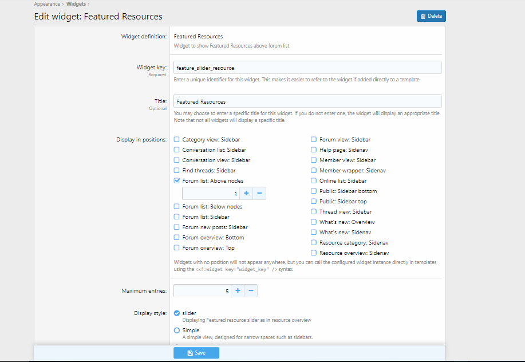Focus the Title text field
Screen dimensions: 525x362
pos(307,101)
